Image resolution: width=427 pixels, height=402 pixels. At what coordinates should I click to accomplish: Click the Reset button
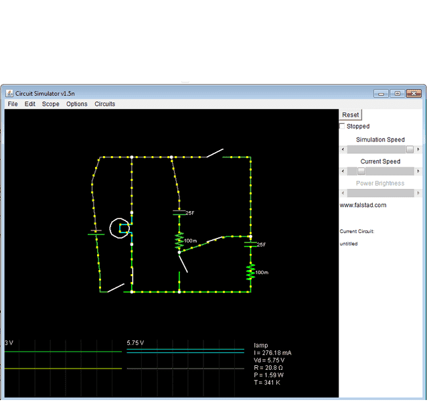[x=350, y=115]
